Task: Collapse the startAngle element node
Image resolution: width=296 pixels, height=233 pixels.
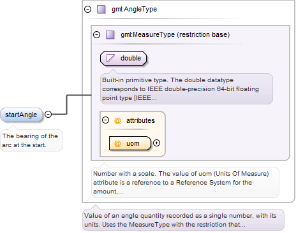Action: click(x=48, y=115)
